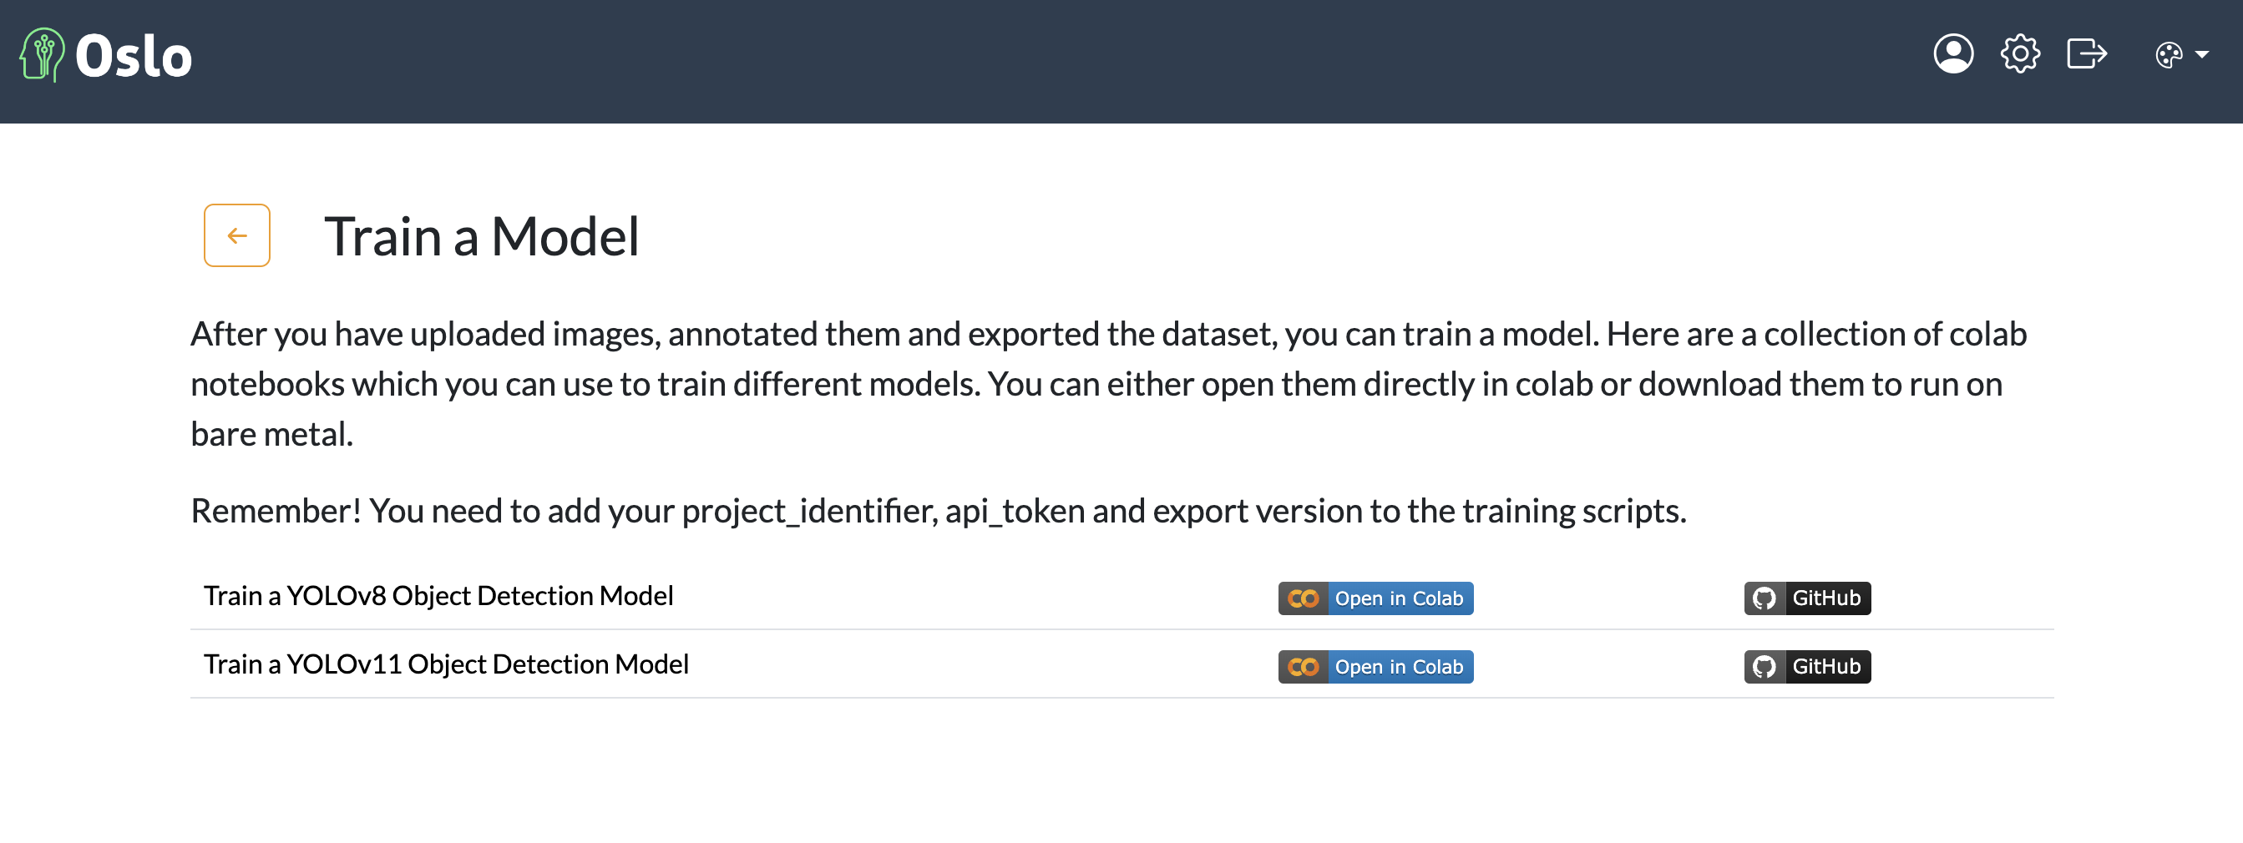The height and width of the screenshot is (843, 2243).
Task: Click the Colab logo in the YOLOv8 row
Action: tap(1303, 598)
